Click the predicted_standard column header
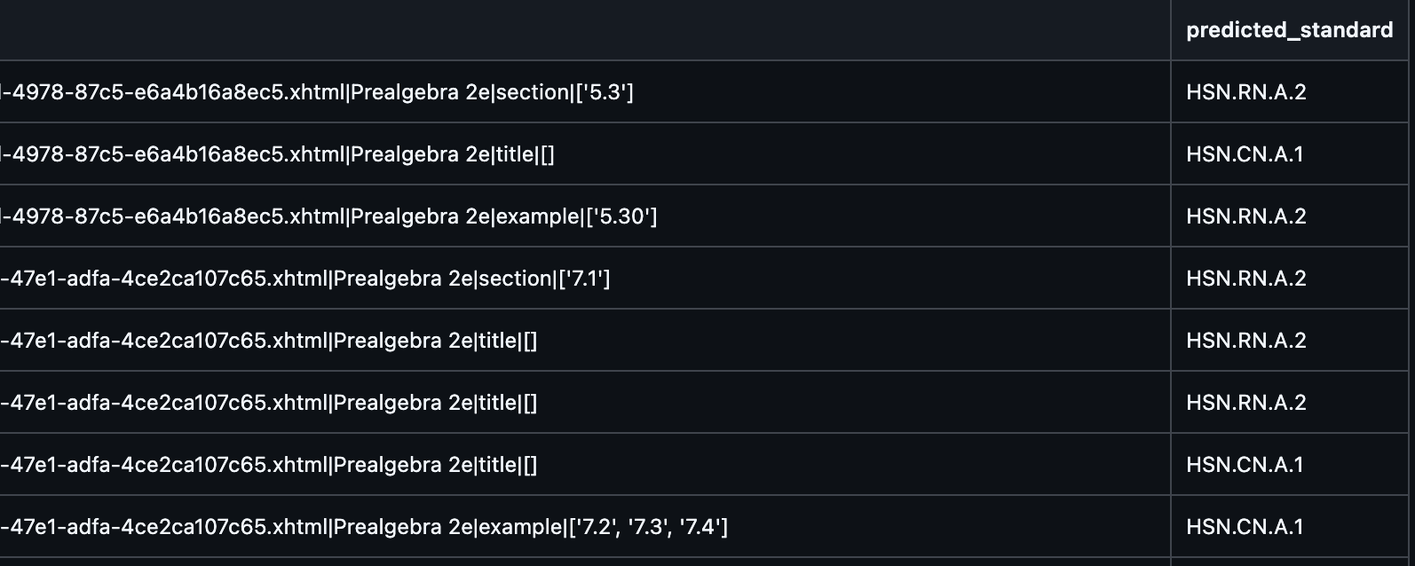Screen dimensions: 1415x566 [x=1289, y=30]
